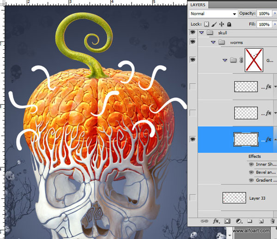
Task: Switch to the LAYERS tab
Action: click(x=198, y=5)
